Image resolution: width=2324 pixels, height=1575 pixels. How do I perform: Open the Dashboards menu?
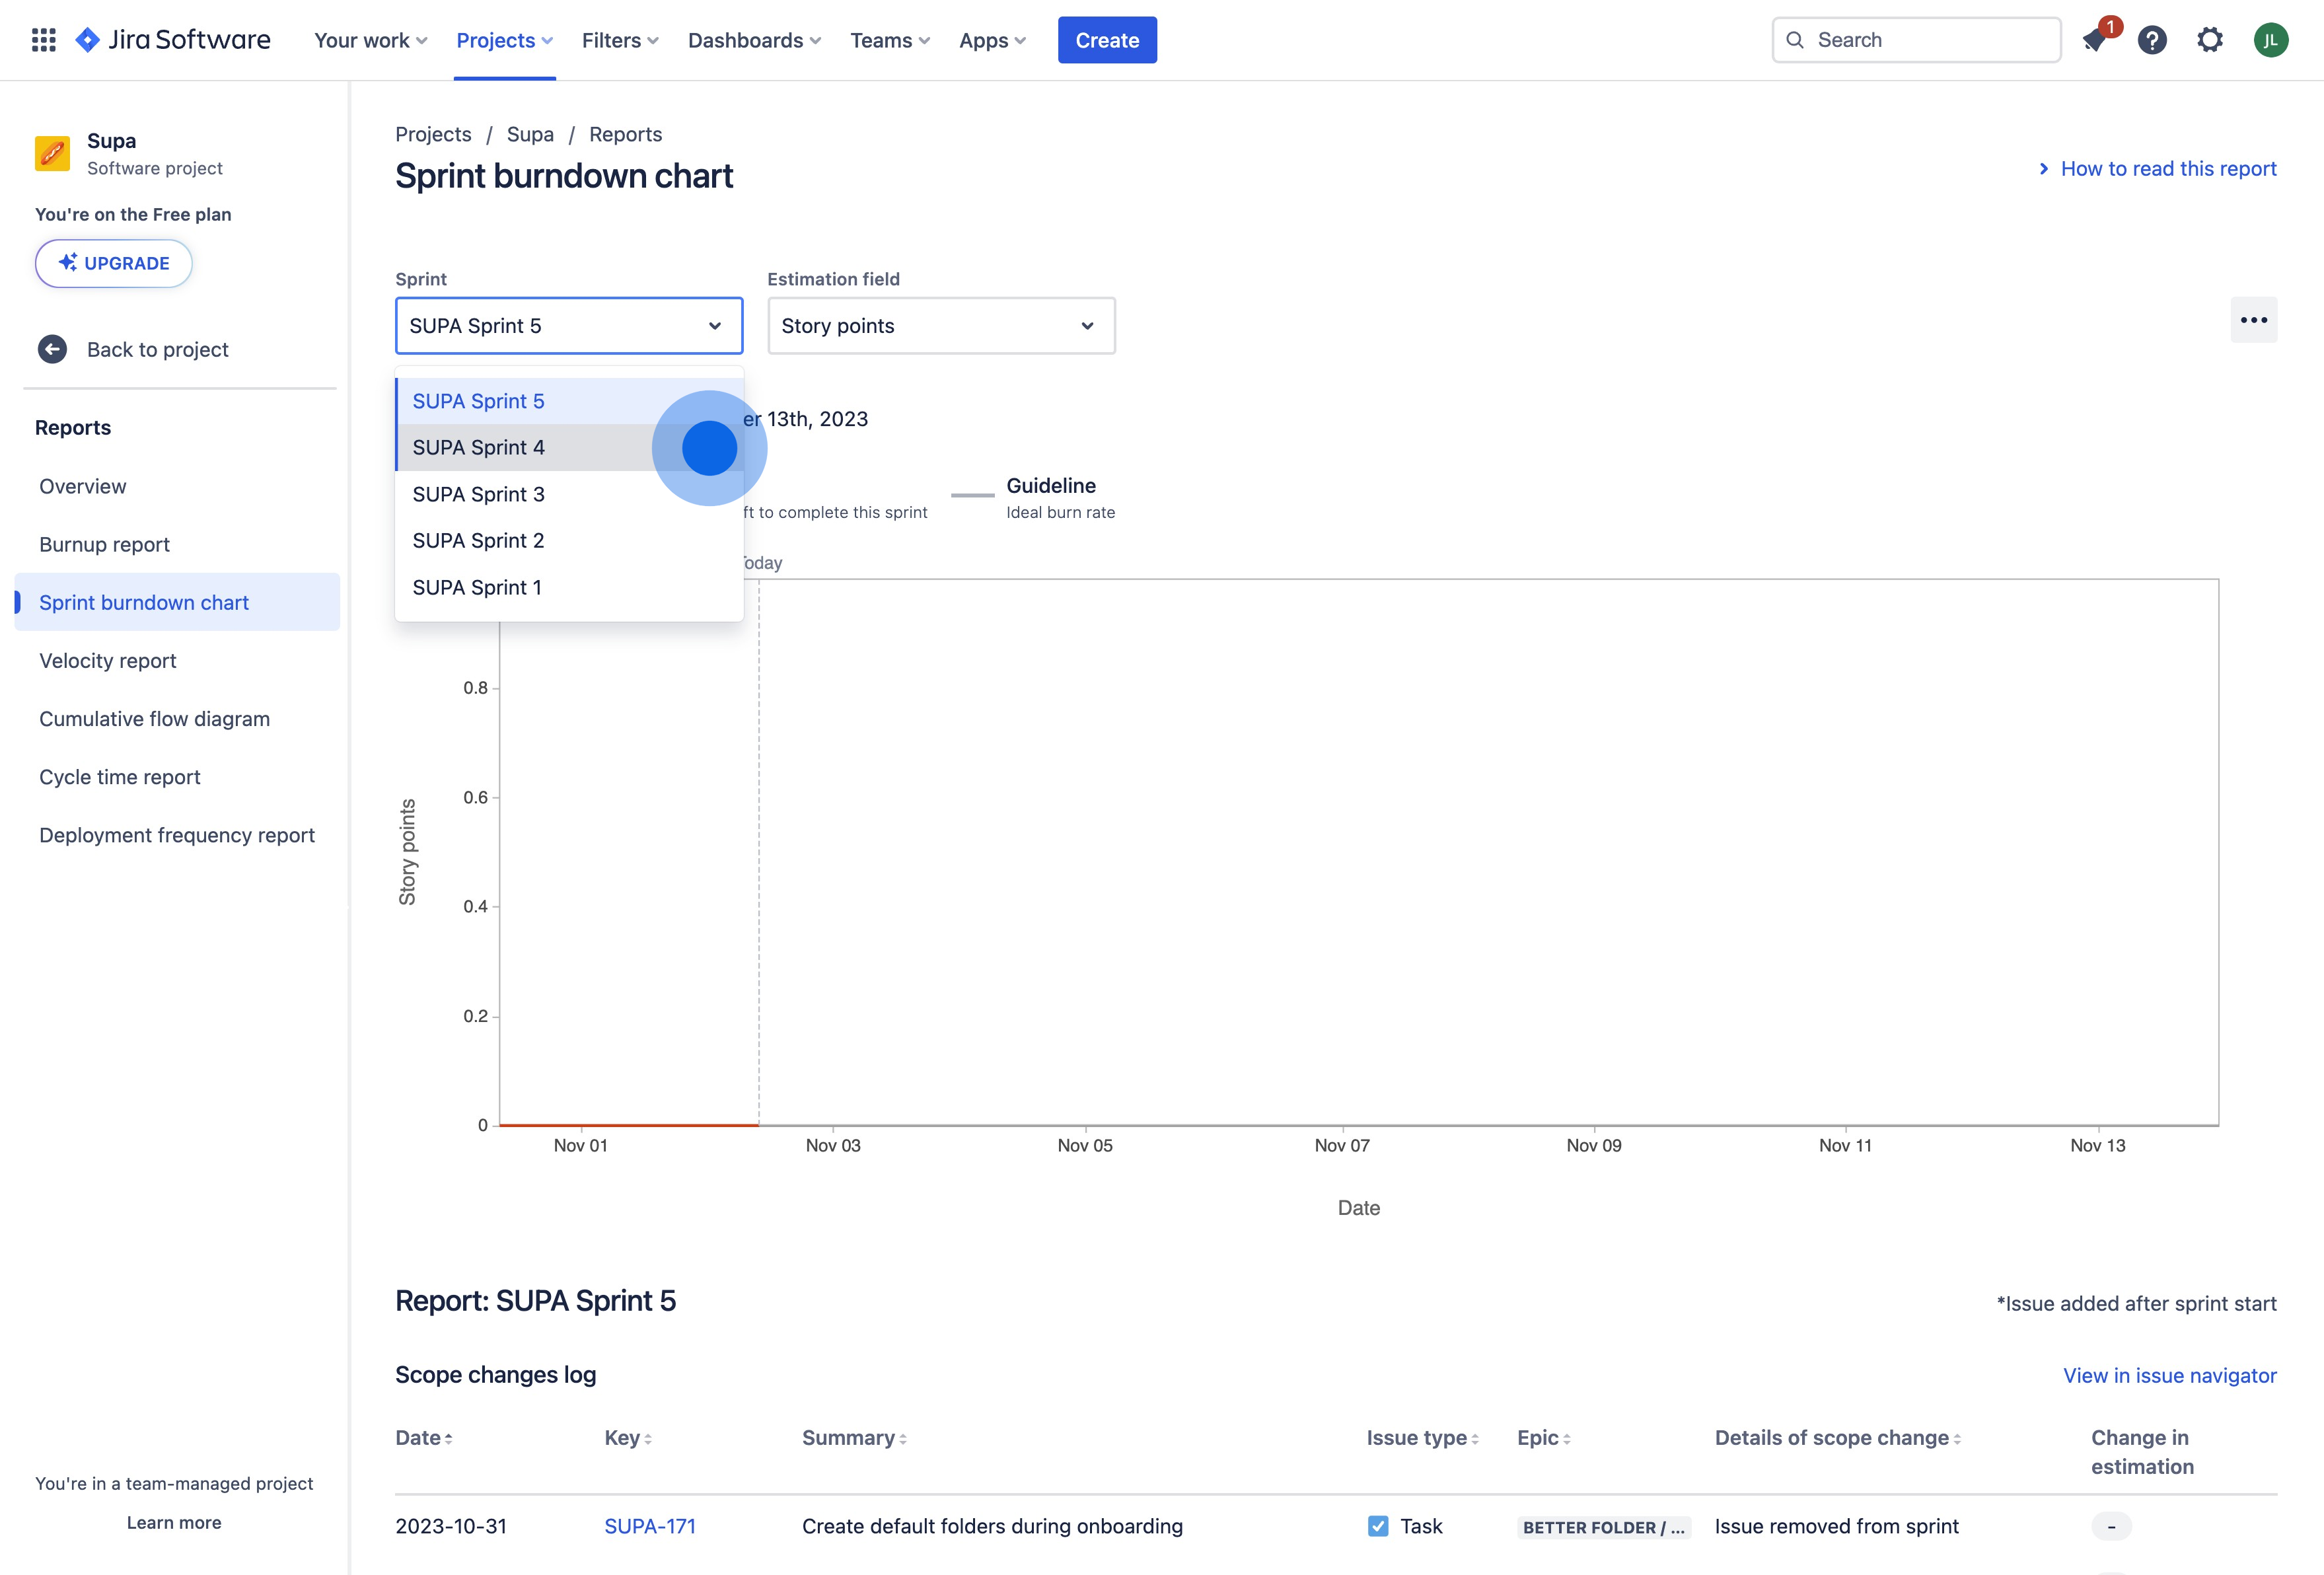(754, 40)
